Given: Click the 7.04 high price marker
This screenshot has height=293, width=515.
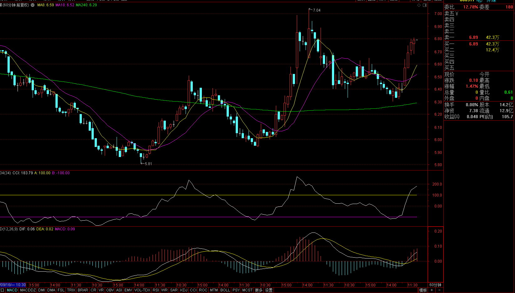Looking at the screenshot, I should click(317, 10).
